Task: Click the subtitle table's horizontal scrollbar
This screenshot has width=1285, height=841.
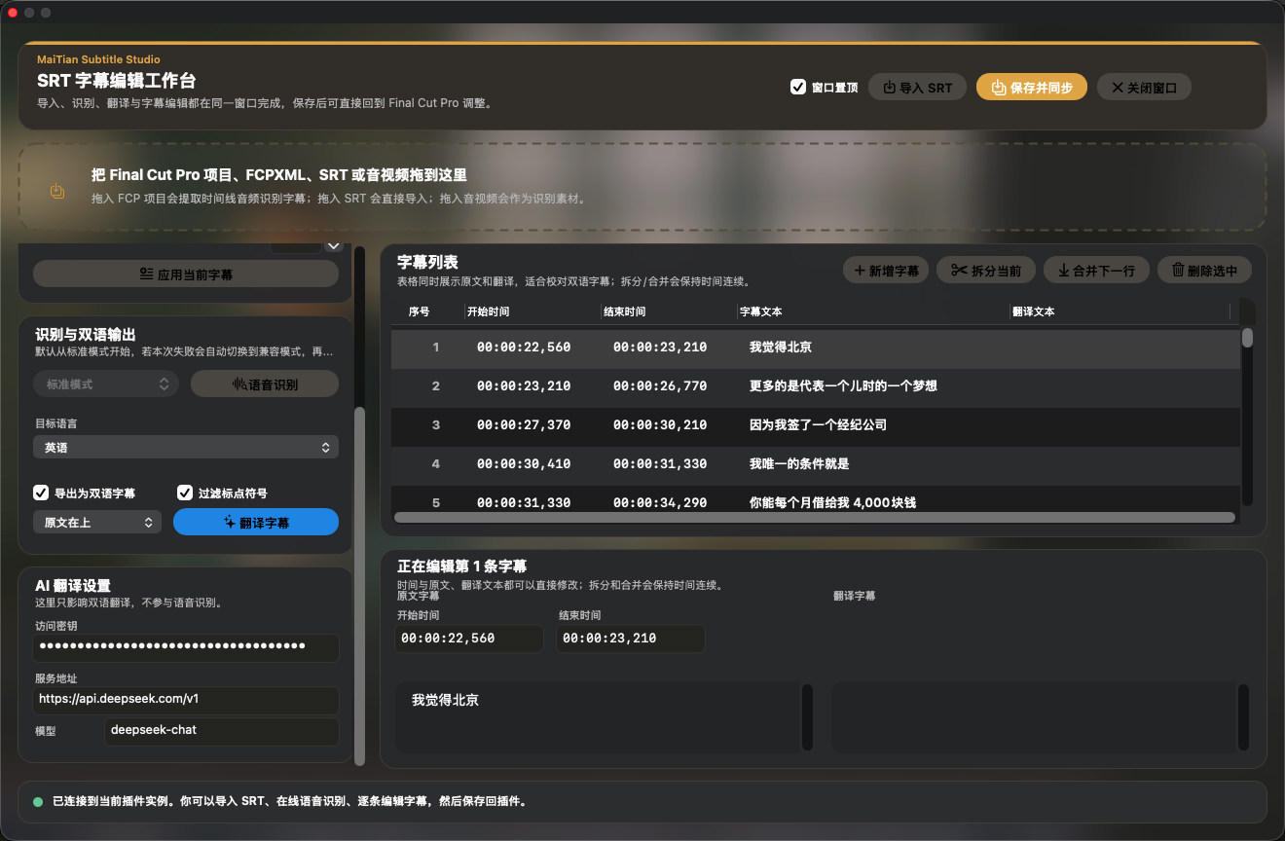Action: tap(815, 517)
